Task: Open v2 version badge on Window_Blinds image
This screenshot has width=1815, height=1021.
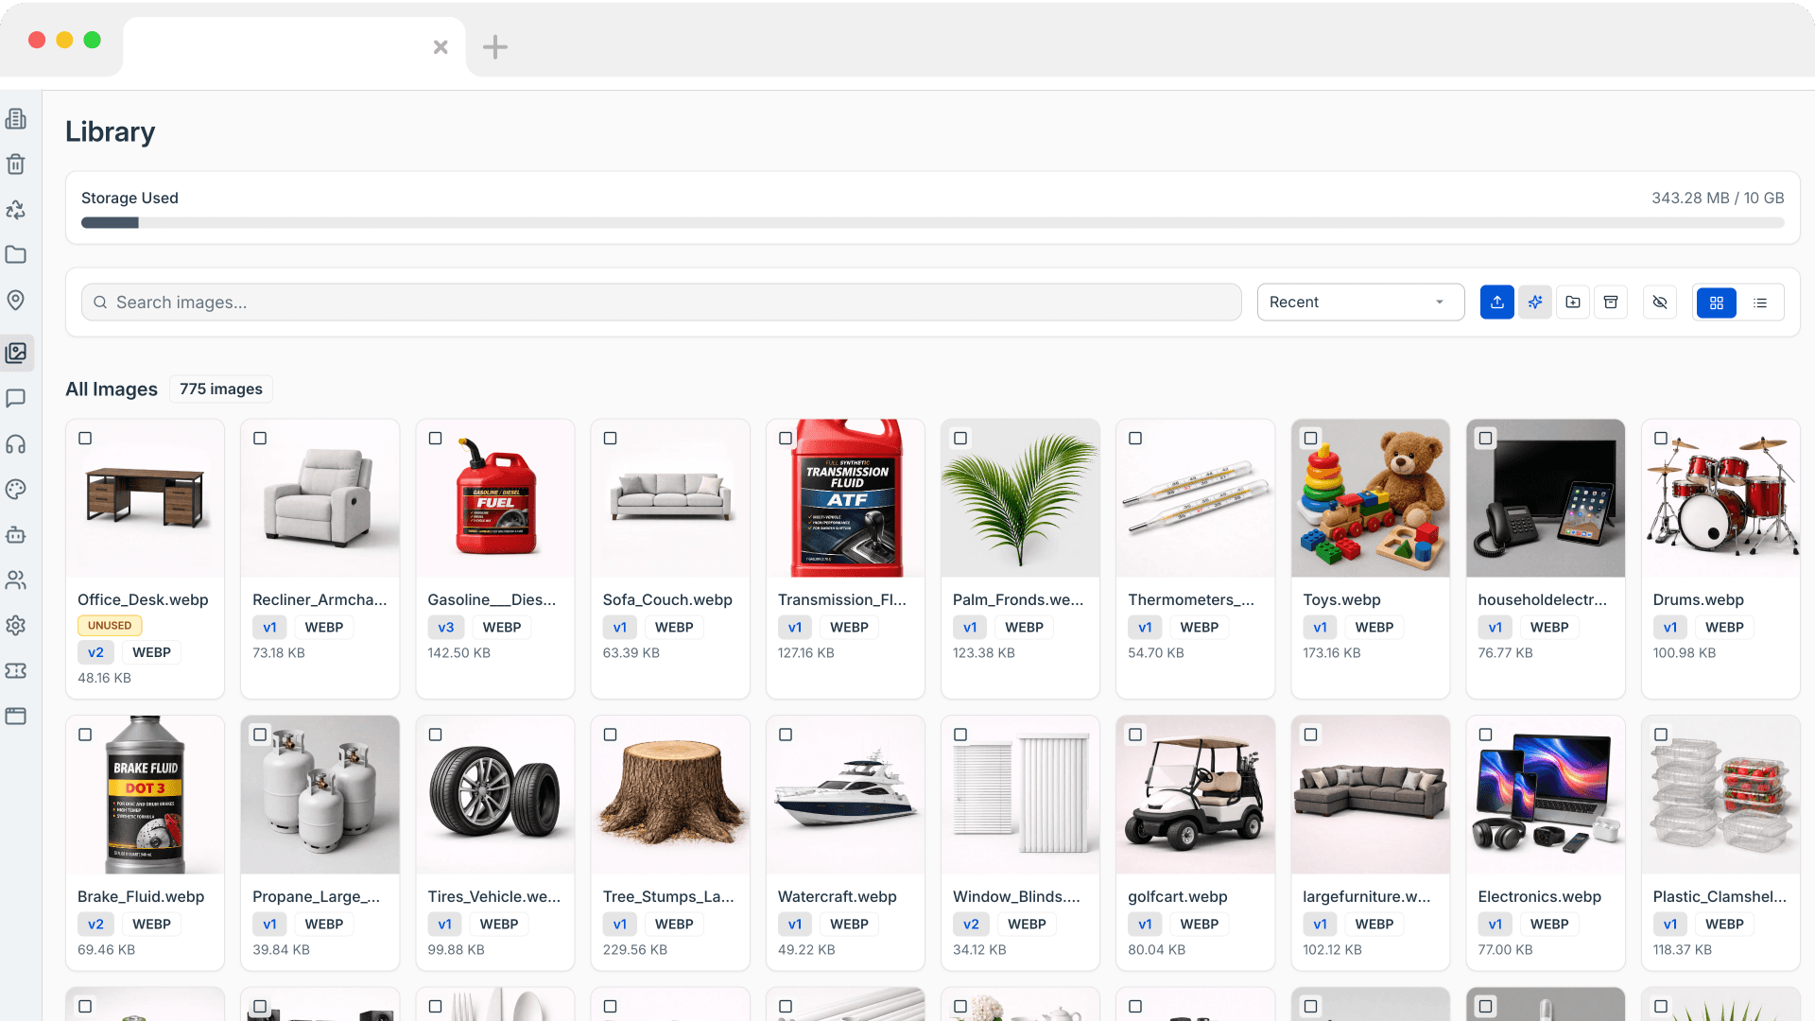Action: [971, 925]
